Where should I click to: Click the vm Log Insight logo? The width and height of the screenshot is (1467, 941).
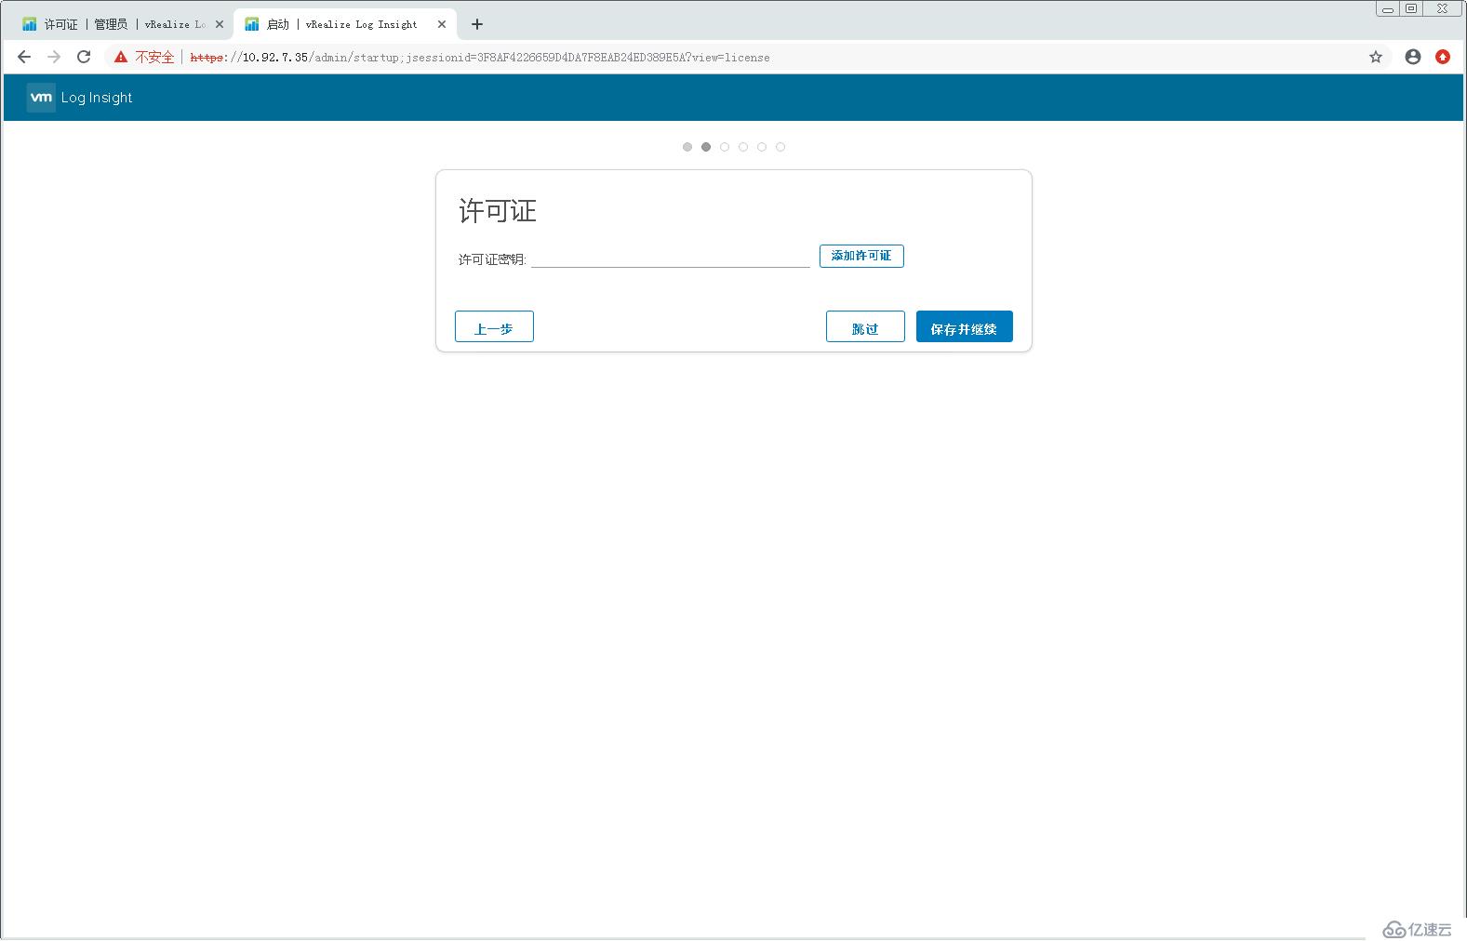click(80, 98)
